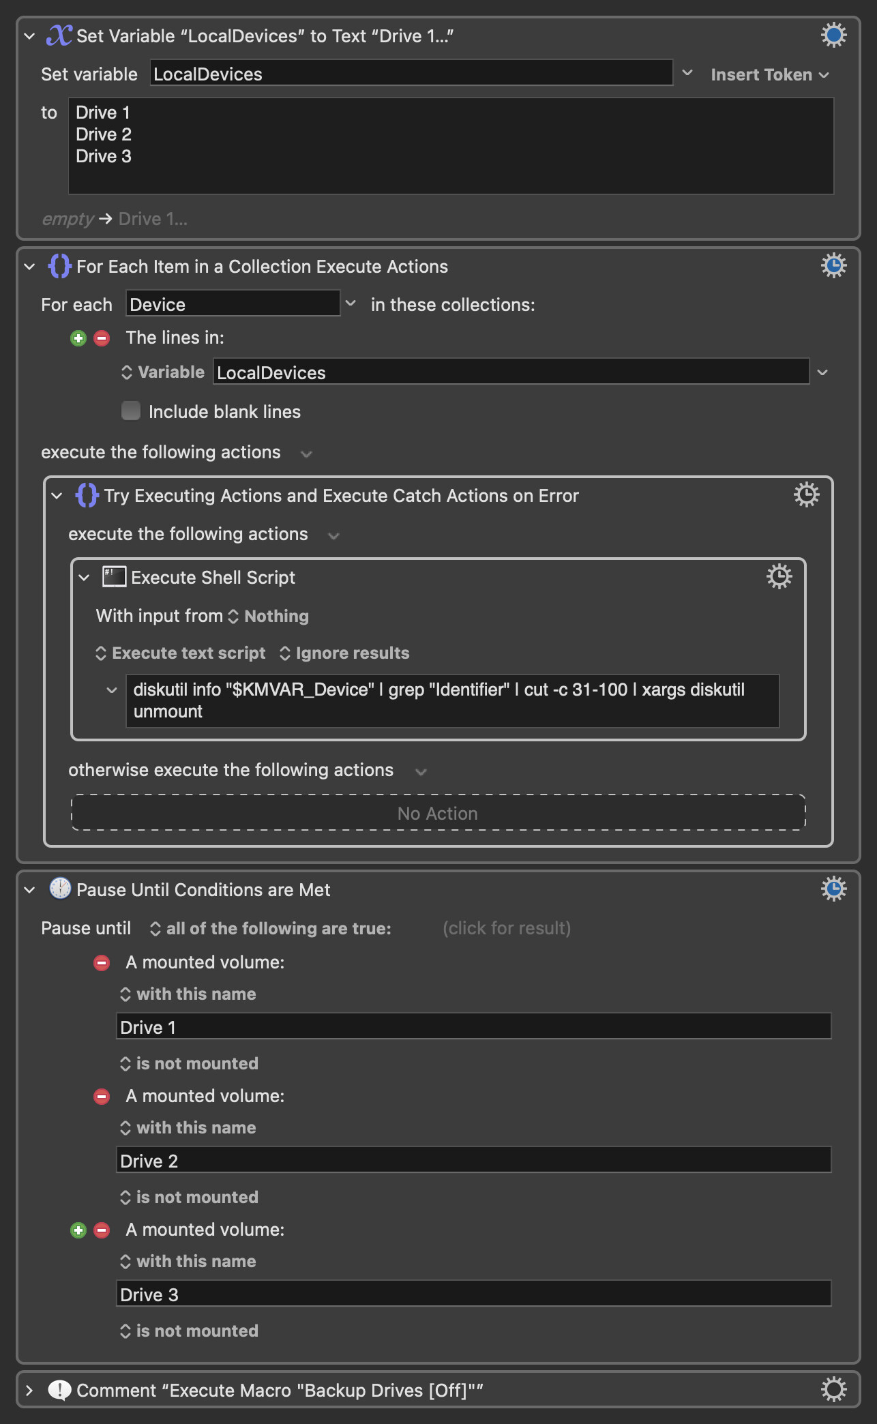This screenshot has width=877, height=1424.
Task: Open 'all of the following are true' menu
Action: click(270, 928)
